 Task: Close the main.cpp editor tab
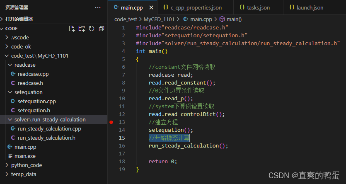pyautogui.click(x=151, y=8)
